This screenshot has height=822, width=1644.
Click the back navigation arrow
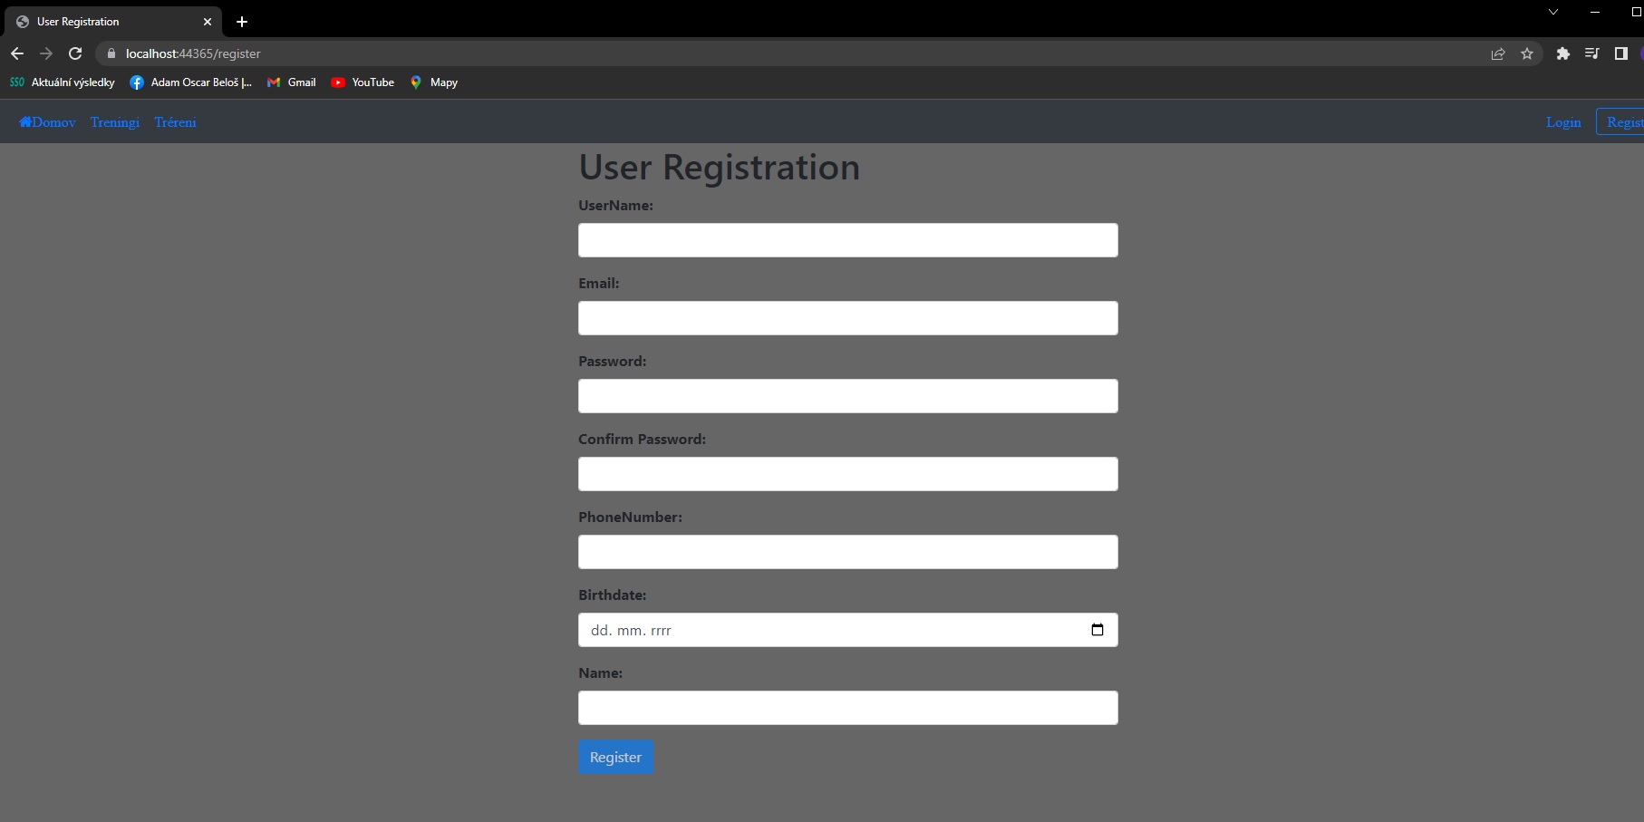(17, 53)
